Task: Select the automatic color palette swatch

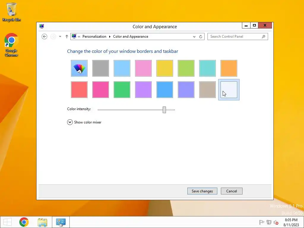Action: point(79,68)
